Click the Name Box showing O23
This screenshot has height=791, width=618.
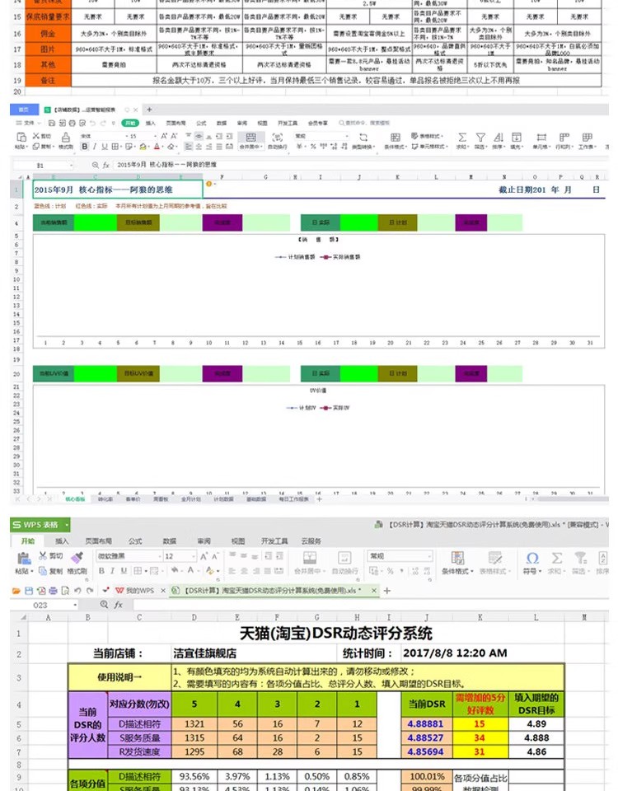44,605
